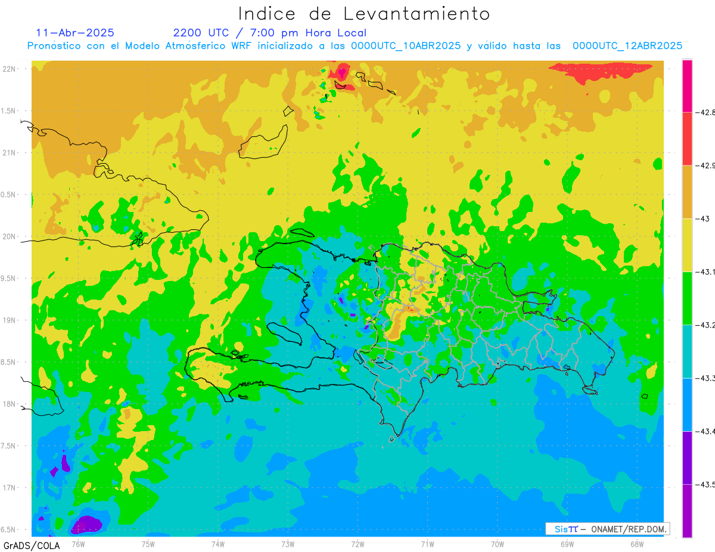Click the legend value '-43.2'
Screen dimensions: 715x552
(705, 325)
